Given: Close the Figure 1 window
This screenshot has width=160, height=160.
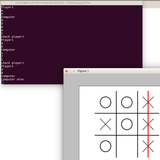Looking at the screenshot, I should coord(66,71).
